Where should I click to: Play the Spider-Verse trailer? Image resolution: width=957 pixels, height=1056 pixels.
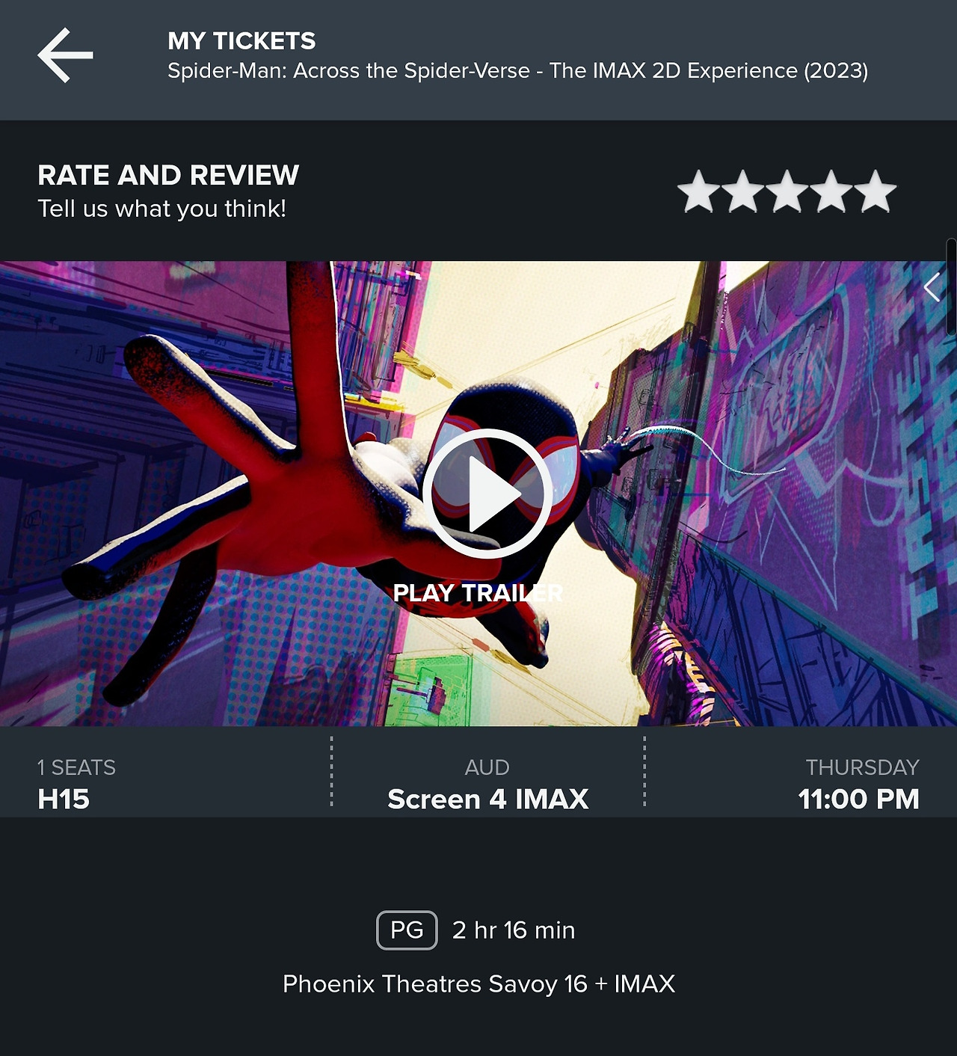487,494
